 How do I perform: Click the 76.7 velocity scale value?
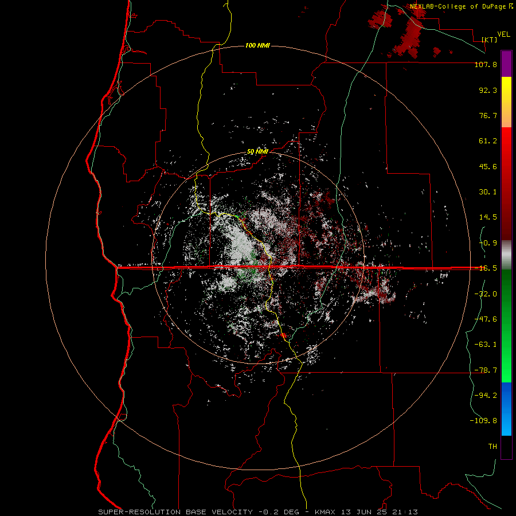coord(488,115)
